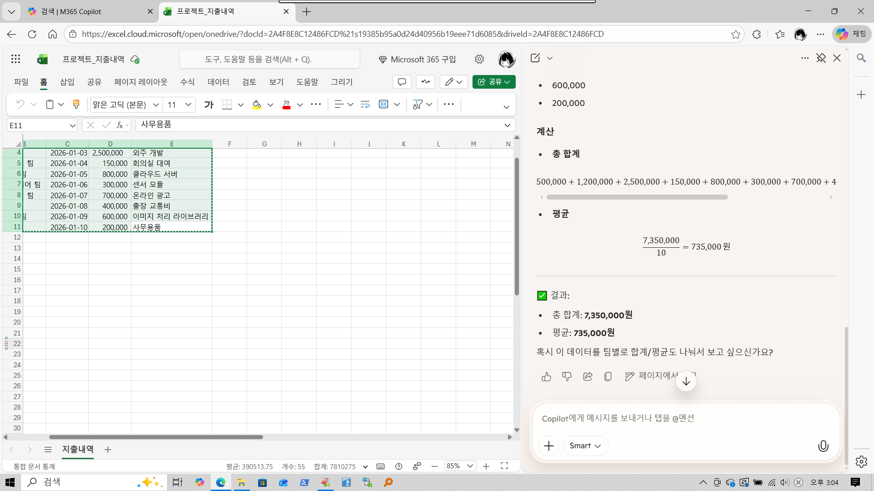The height and width of the screenshot is (491, 874).
Task: Click the green 공유 share button
Action: pos(493,82)
